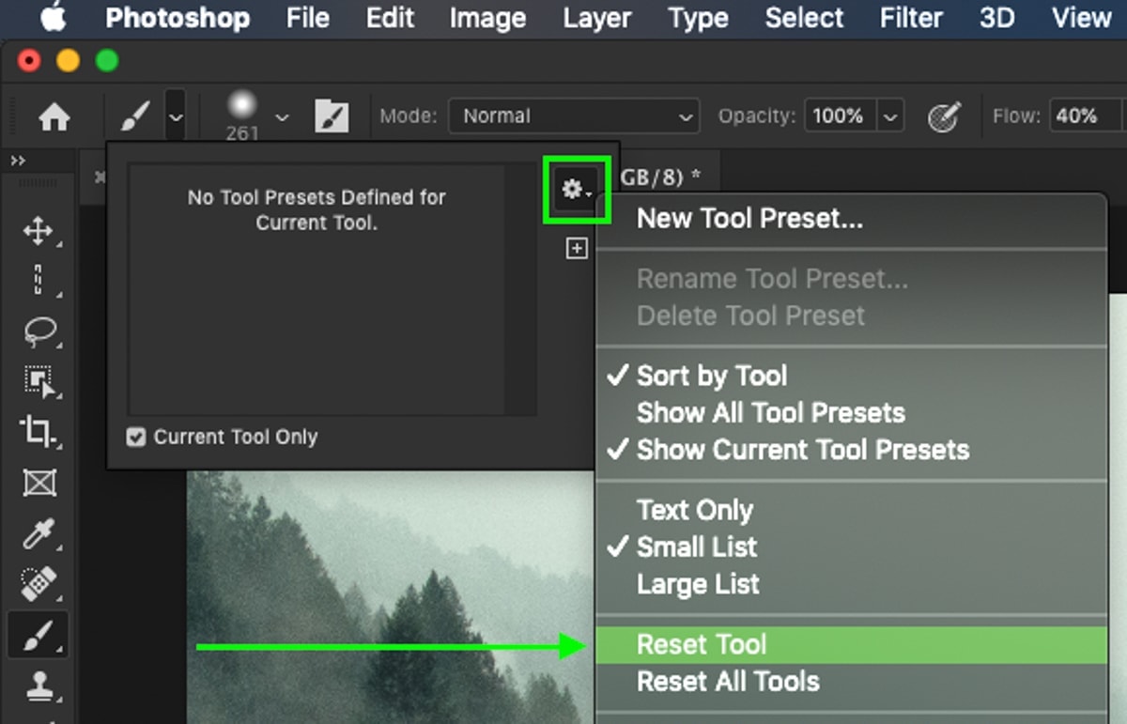The width and height of the screenshot is (1127, 724).
Task: Toggle the Current Tool Only checkbox
Action: [136, 437]
